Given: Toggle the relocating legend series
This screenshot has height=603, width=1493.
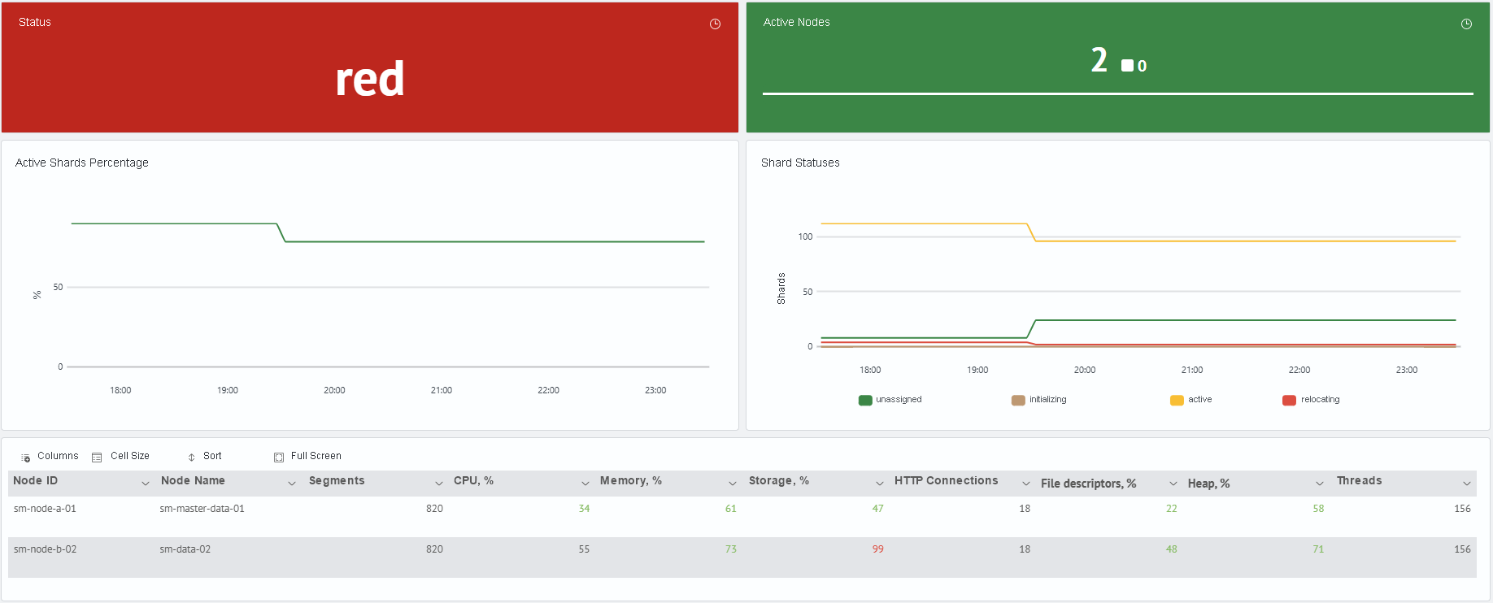Looking at the screenshot, I should (x=1311, y=400).
